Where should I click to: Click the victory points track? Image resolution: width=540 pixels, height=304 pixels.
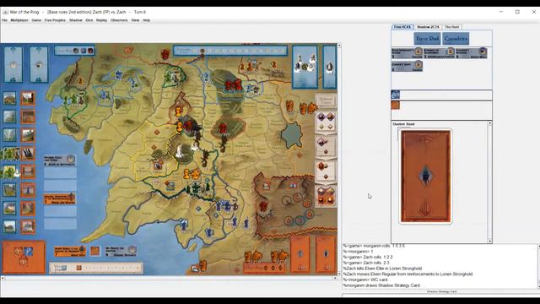tap(96, 268)
